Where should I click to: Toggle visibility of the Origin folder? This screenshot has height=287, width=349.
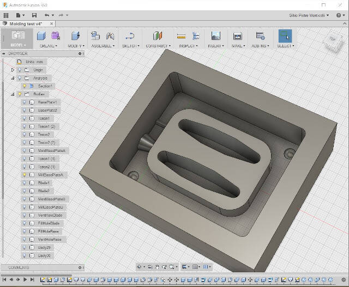point(20,70)
